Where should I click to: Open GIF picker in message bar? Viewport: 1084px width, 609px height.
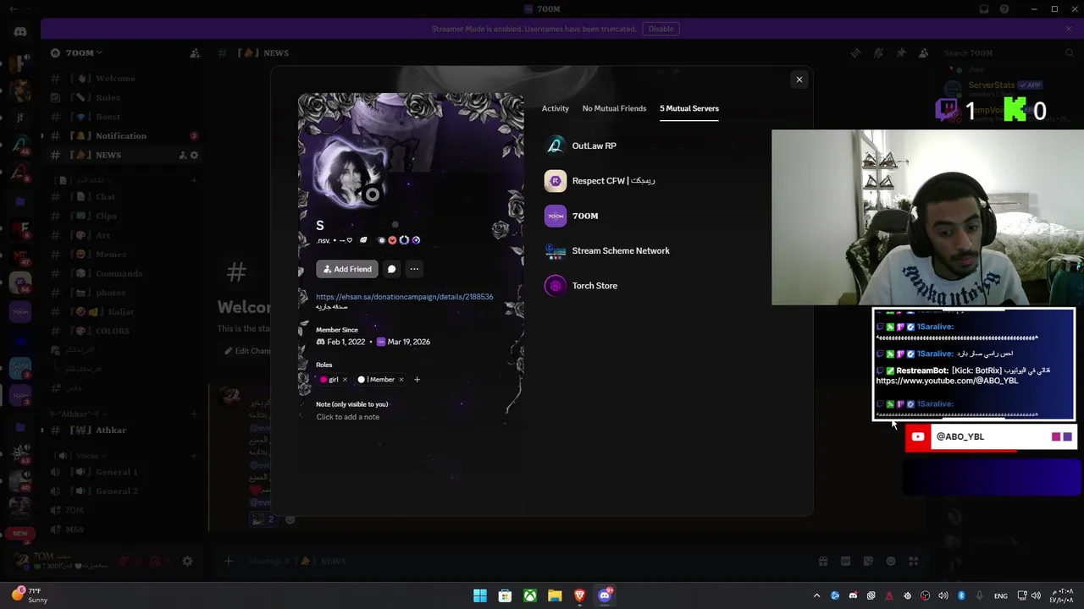tap(845, 561)
